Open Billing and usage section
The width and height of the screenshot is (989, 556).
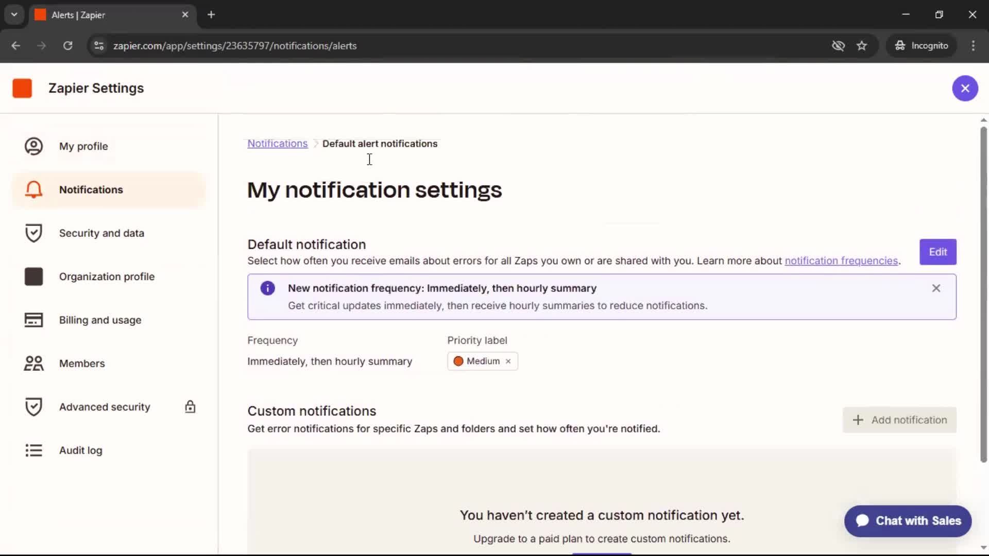[x=109, y=320]
